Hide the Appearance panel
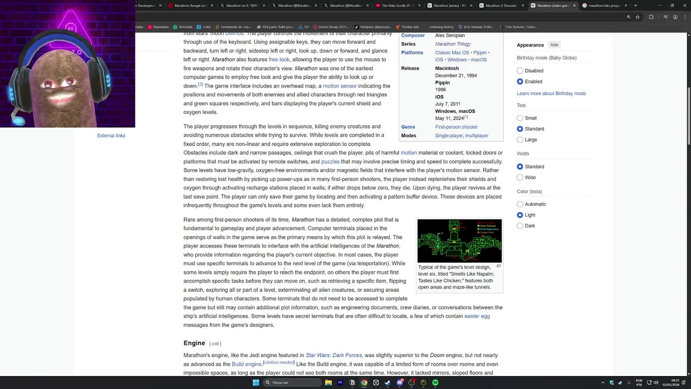This screenshot has width=691, height=389. coord(554,45)
